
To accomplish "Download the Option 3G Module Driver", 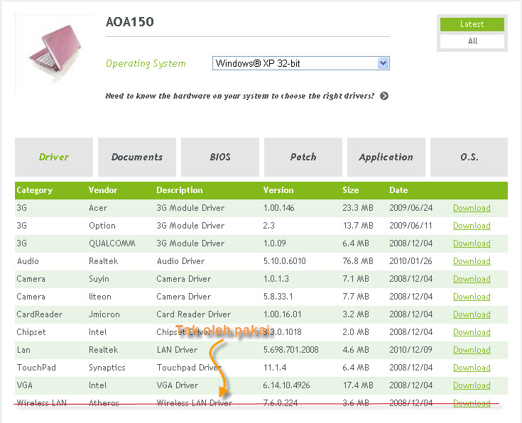I will point(472,226).
